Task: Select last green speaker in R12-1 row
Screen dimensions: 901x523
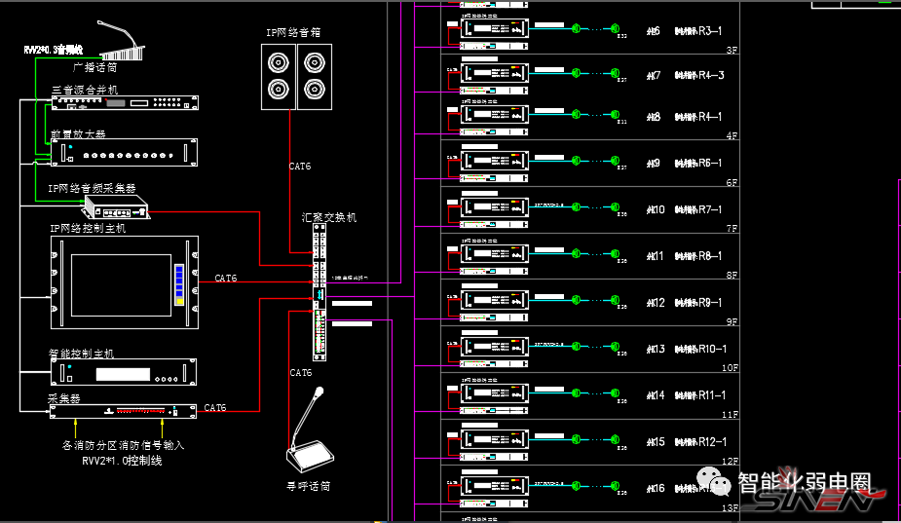Action: 615,439
